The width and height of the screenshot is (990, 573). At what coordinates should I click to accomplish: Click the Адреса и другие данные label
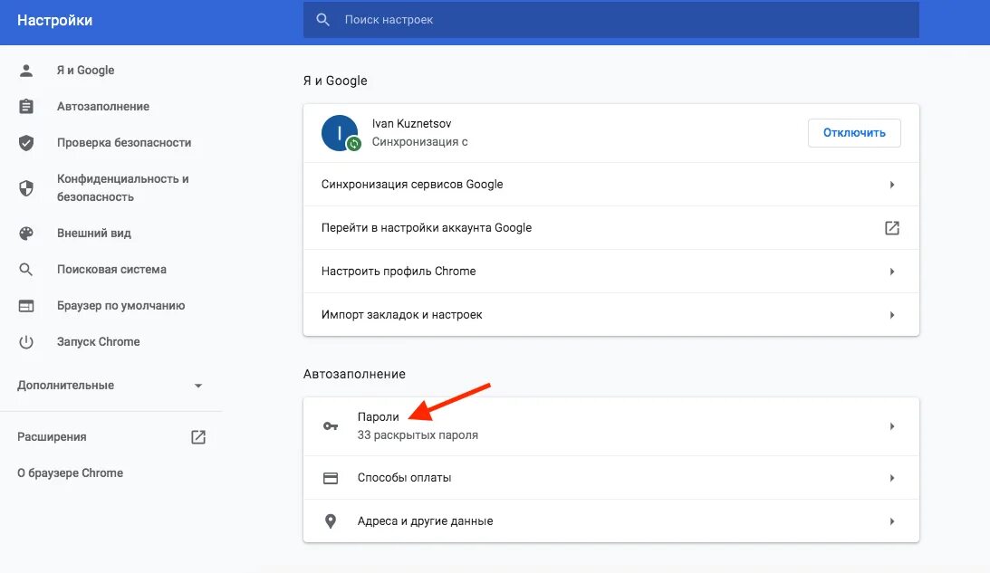pyautogui.click(x=425, y=521)
